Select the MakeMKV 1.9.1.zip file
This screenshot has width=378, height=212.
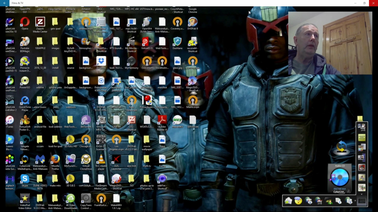point(116,201)
